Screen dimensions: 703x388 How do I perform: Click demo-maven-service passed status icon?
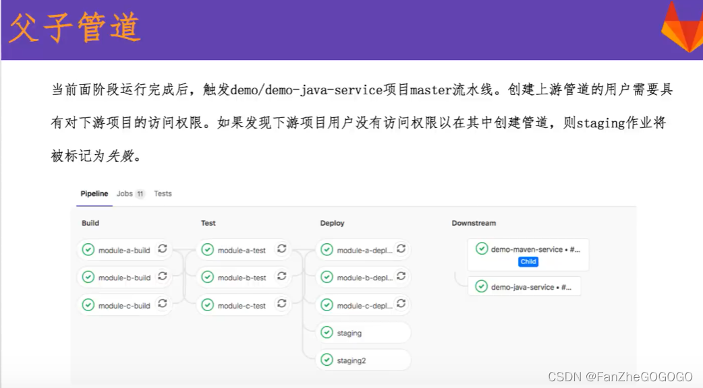pos(482,249)
